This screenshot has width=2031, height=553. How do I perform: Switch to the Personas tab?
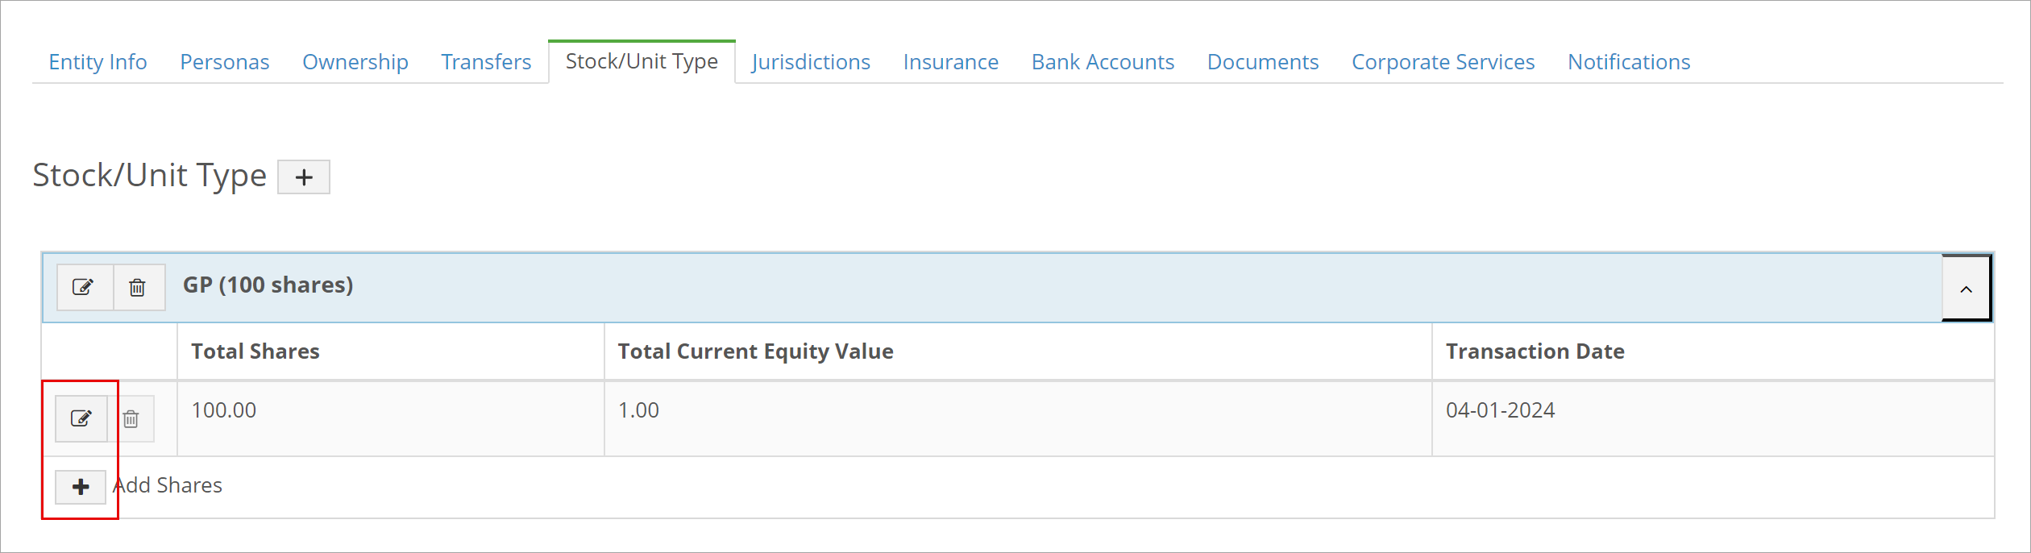225,62
